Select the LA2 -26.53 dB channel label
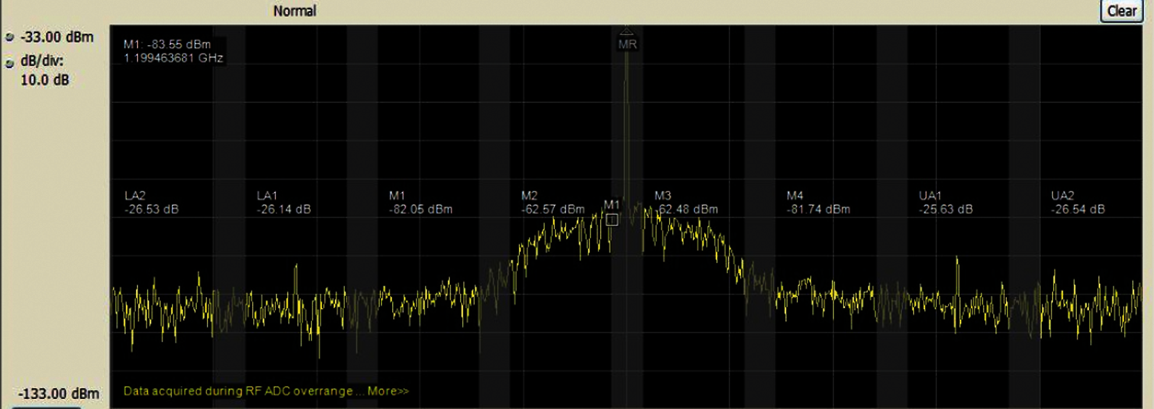 pyautogui.click(x=151, y=203)
